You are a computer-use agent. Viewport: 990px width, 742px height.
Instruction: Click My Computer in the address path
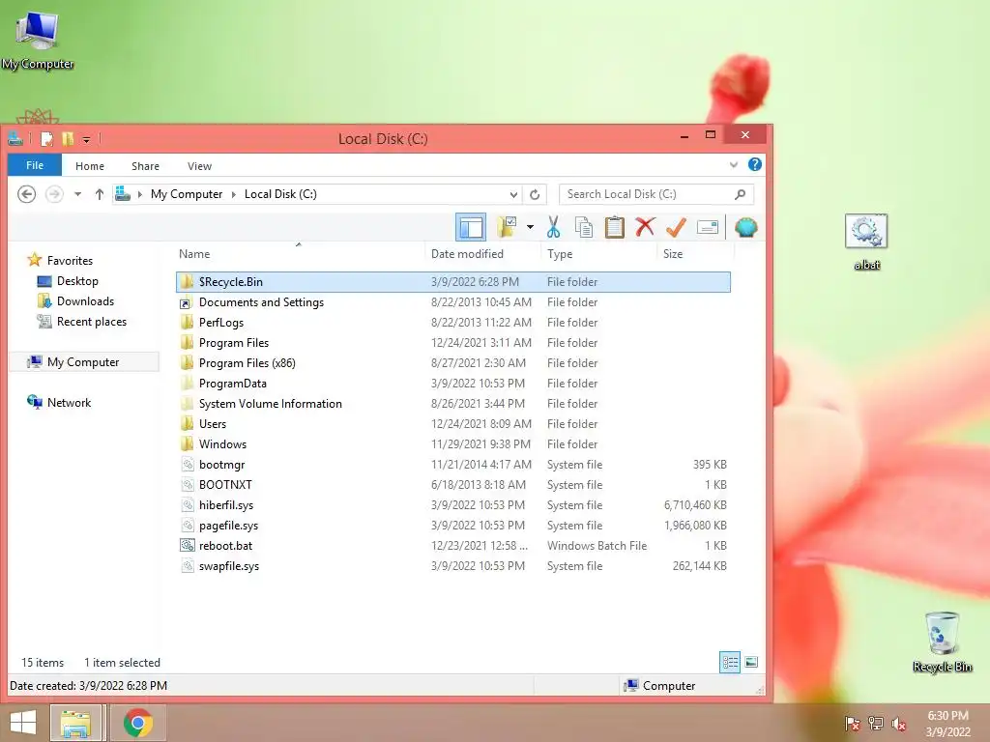click(x=187, y=194)
